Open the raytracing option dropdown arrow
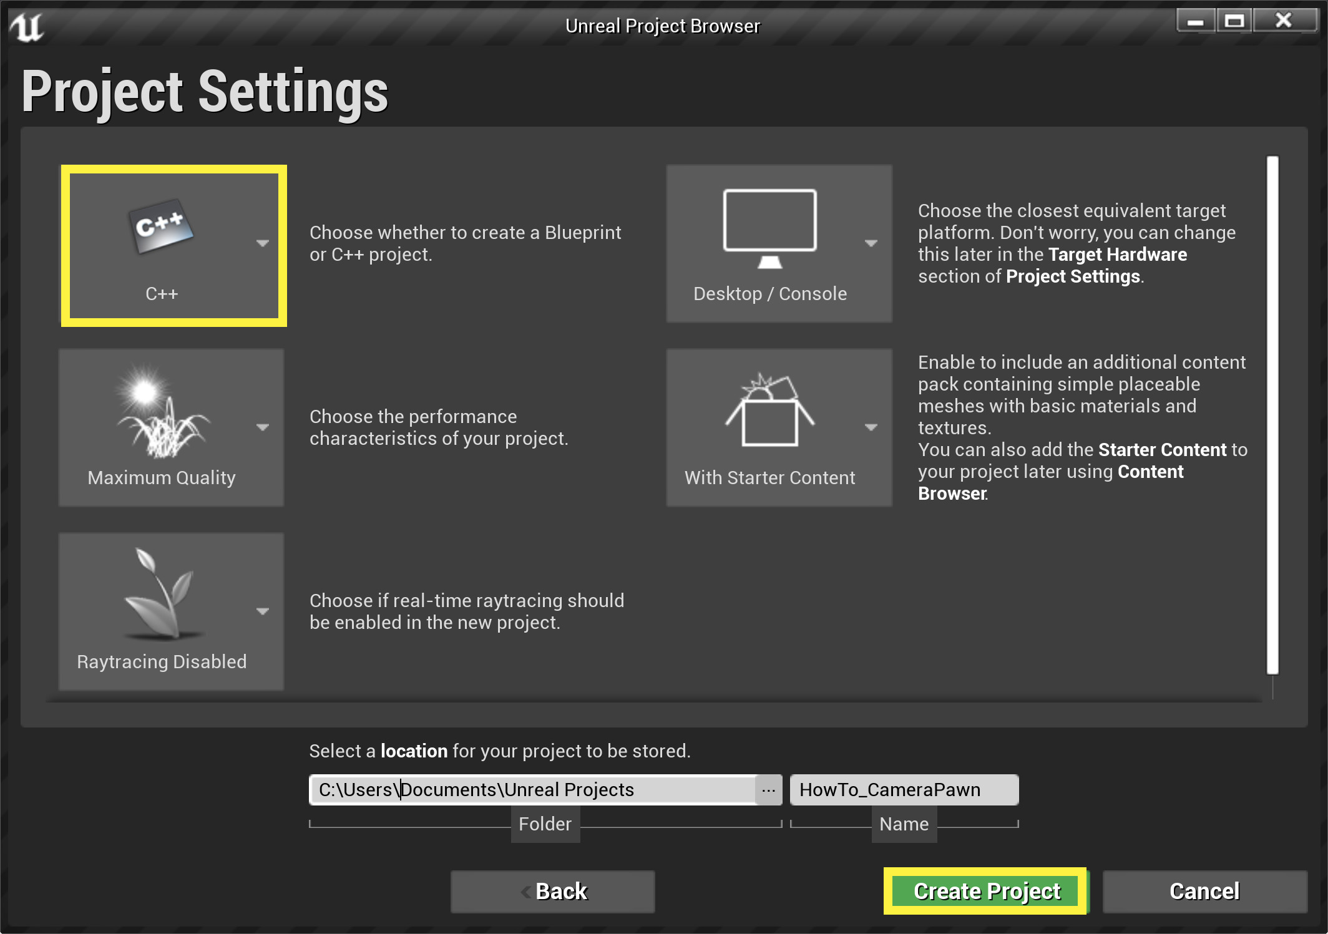 pyautogui.click(x=263, y=612)
